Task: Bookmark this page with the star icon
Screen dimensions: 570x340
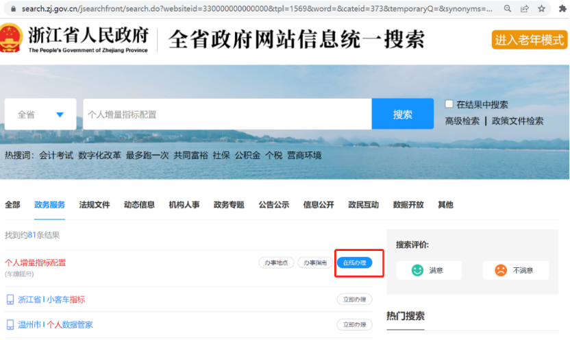Action: [542, 9]
